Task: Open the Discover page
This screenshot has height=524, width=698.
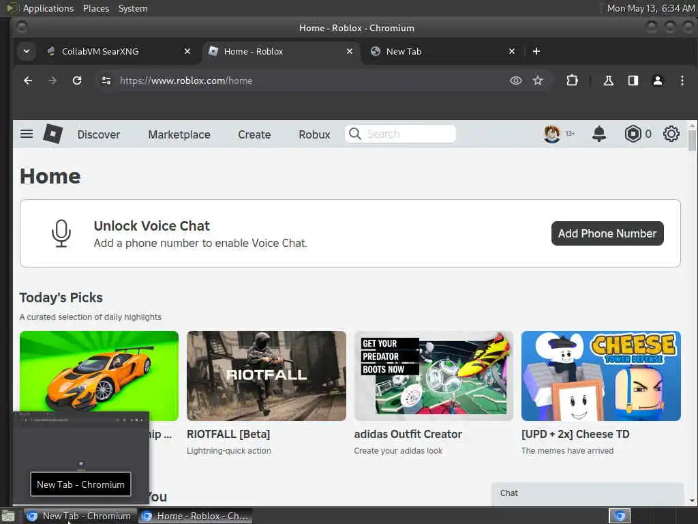Action: (x=98, y=134)
